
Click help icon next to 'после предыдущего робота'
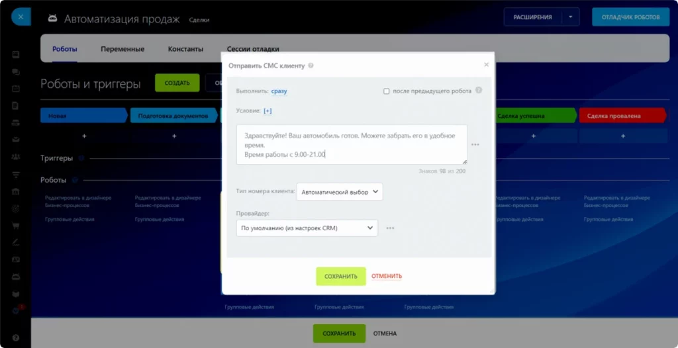[478, 91]
